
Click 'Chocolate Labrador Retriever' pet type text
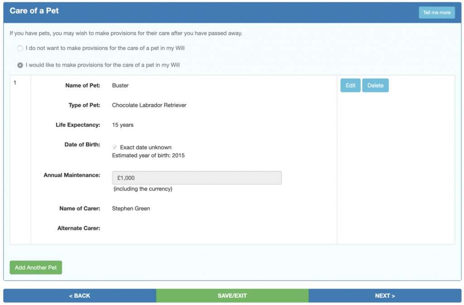coord(149,105)
